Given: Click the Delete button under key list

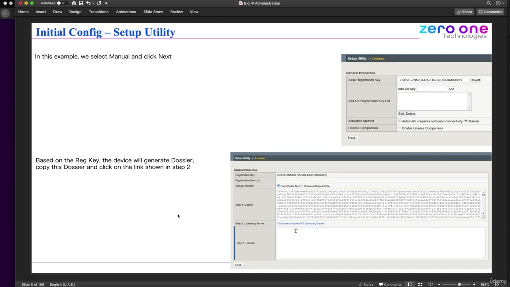Looking at the screenshot, I should 410,114.
